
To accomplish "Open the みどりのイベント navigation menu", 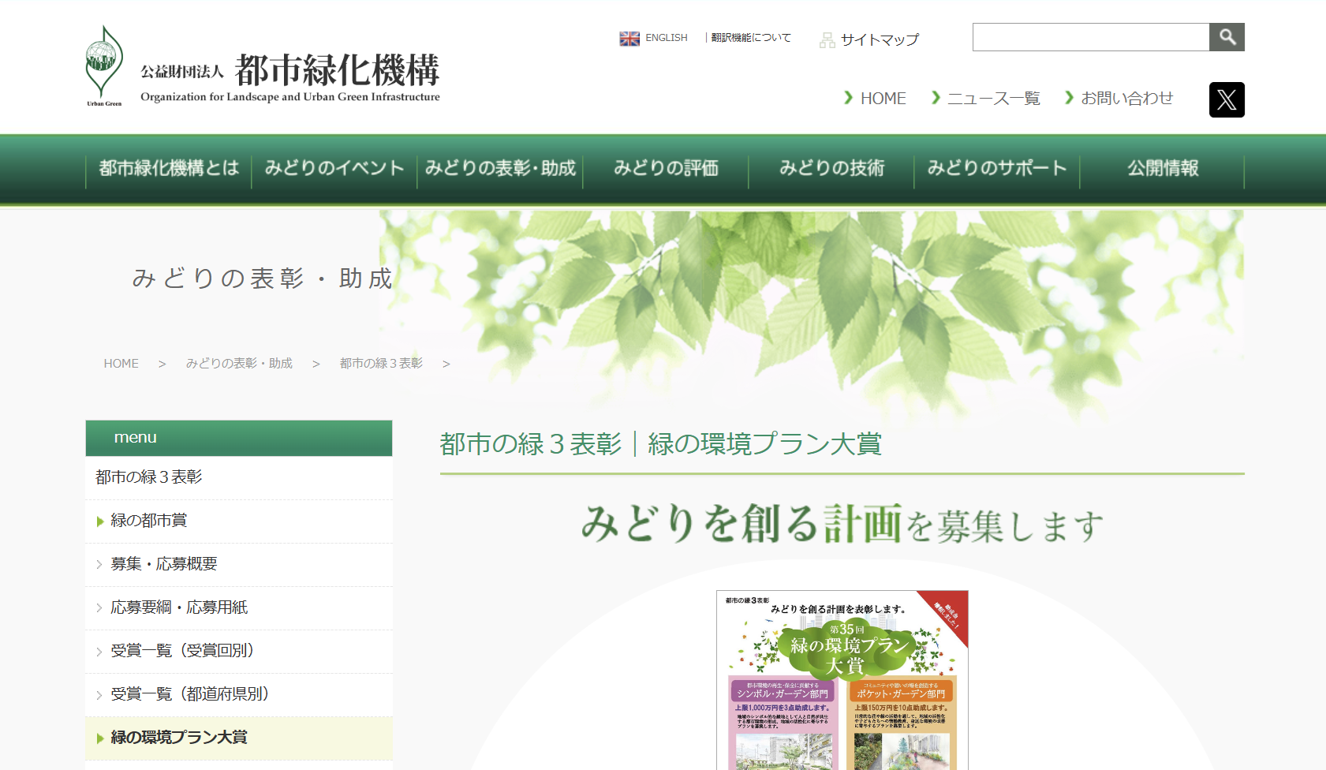I will tap(334, 169).
